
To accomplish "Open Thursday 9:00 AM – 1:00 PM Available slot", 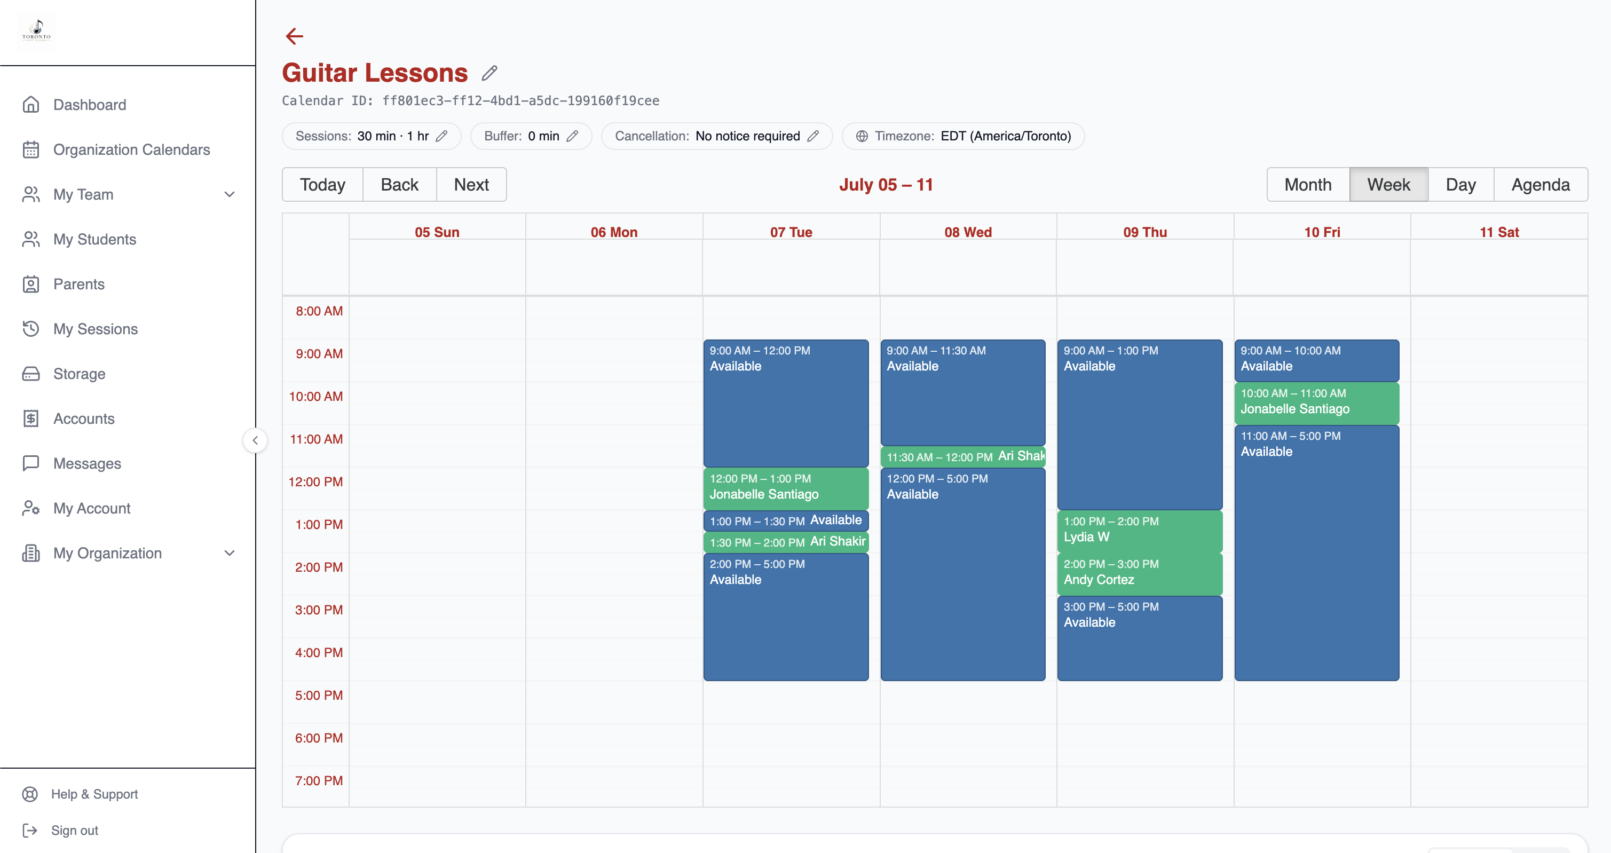I will click(1140, 424).
